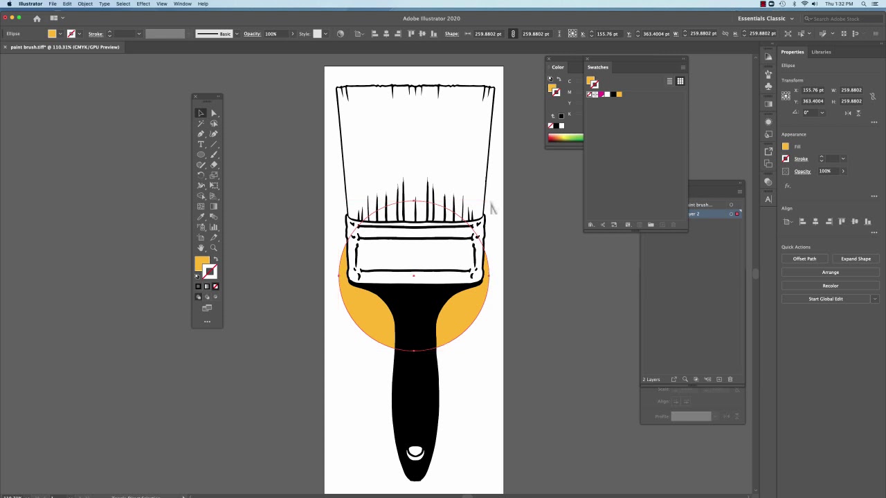Select the Direct Selection tool
The width and height of the screenshot is (886, 498).
[x=213, y=113]
